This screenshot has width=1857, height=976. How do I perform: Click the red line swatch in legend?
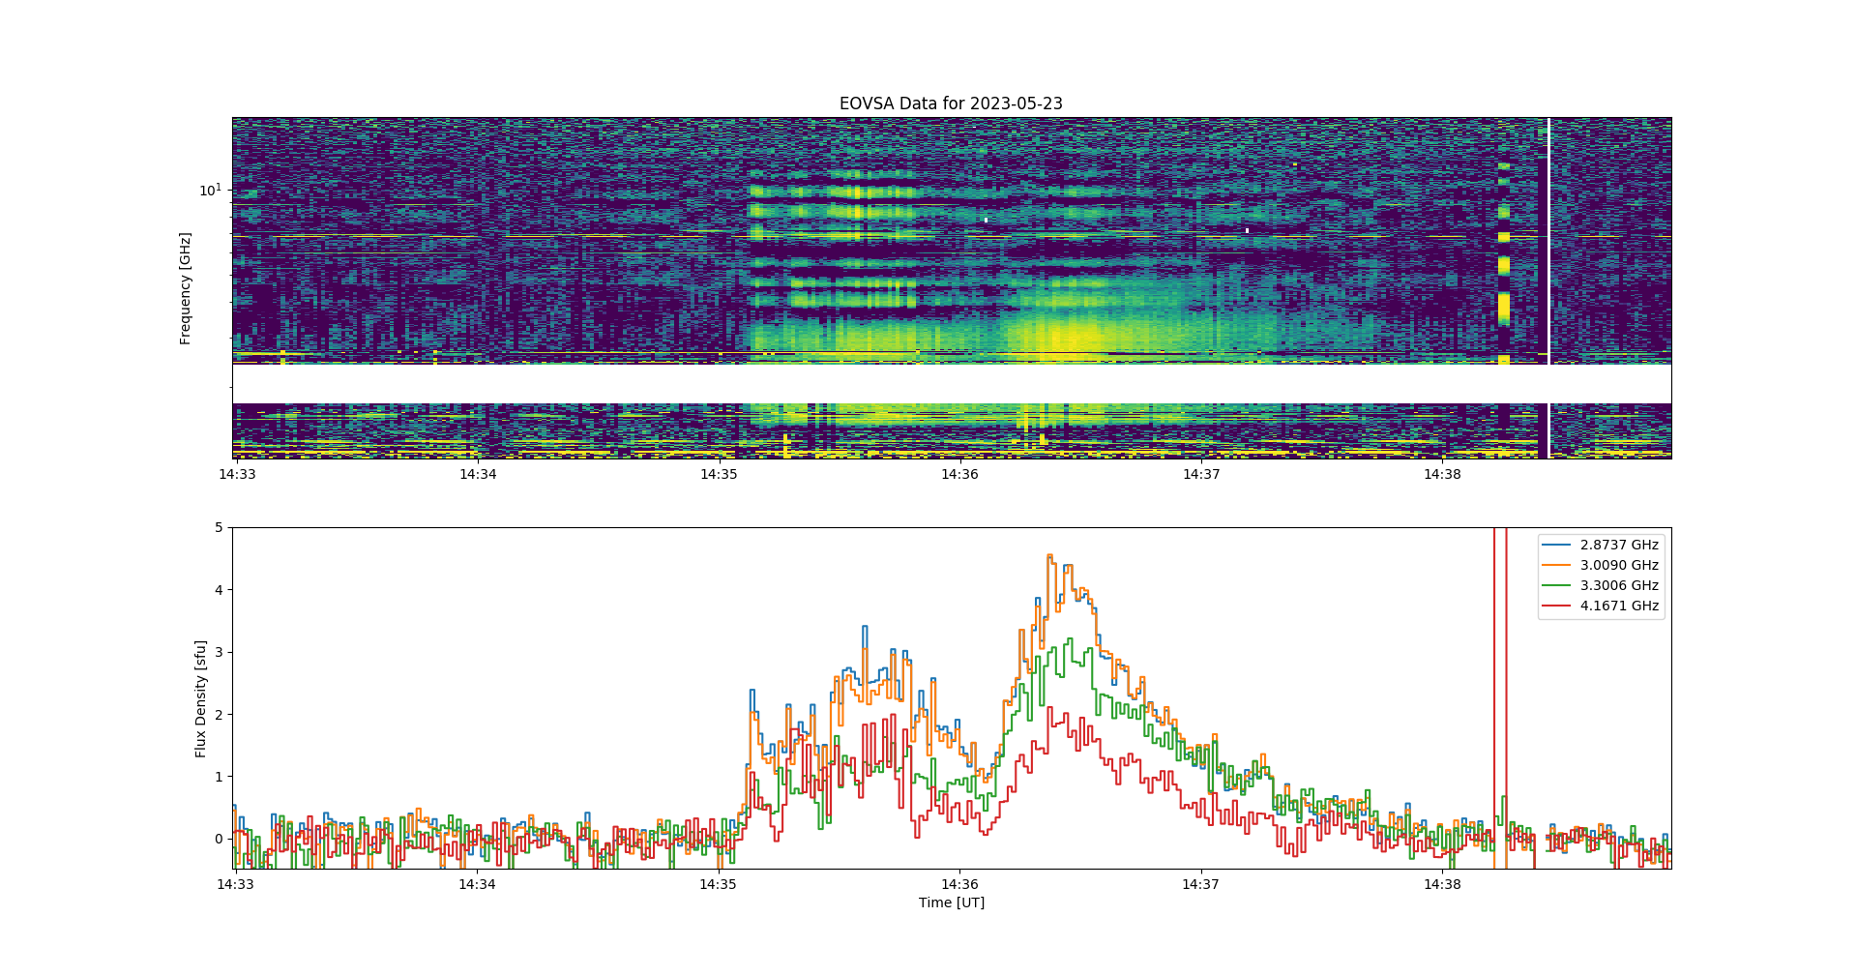tap(1556, 606)
